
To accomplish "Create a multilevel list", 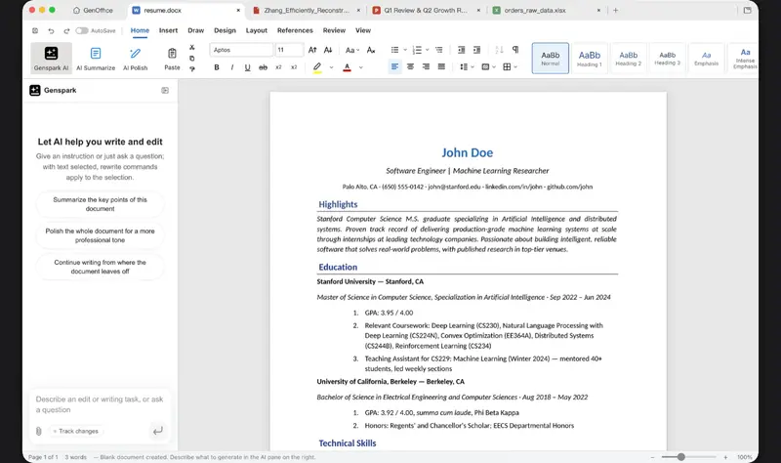I will [x=438, y=50].
